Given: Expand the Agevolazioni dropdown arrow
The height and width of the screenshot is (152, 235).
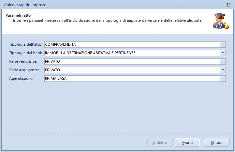Looking at the screenshot, I should click(223, 78).
